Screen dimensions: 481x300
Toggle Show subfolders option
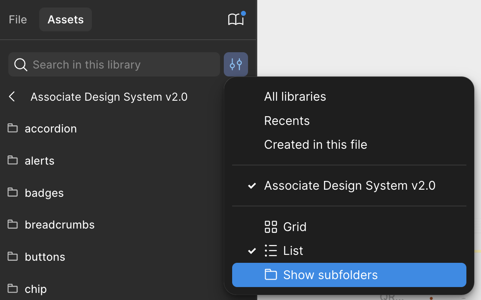coord(349,275)
